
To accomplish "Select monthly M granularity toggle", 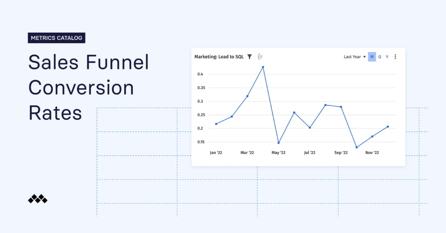I will tap(372, 57).
